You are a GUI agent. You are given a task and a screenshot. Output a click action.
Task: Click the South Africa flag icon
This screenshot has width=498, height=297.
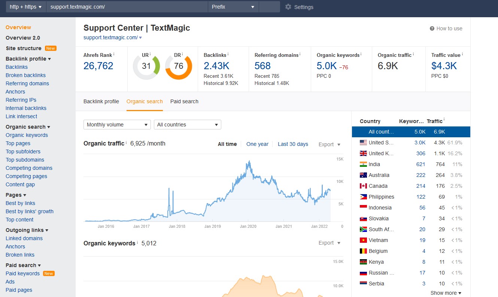[363, 229]
